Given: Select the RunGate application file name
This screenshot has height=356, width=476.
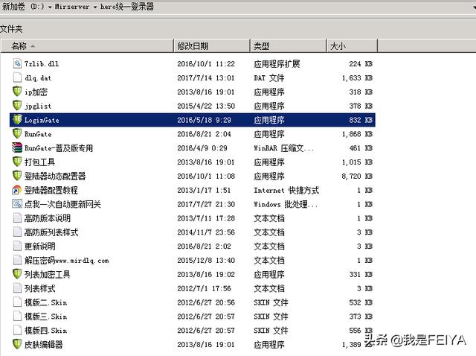Looking at the screenshot, I should 38,134.
